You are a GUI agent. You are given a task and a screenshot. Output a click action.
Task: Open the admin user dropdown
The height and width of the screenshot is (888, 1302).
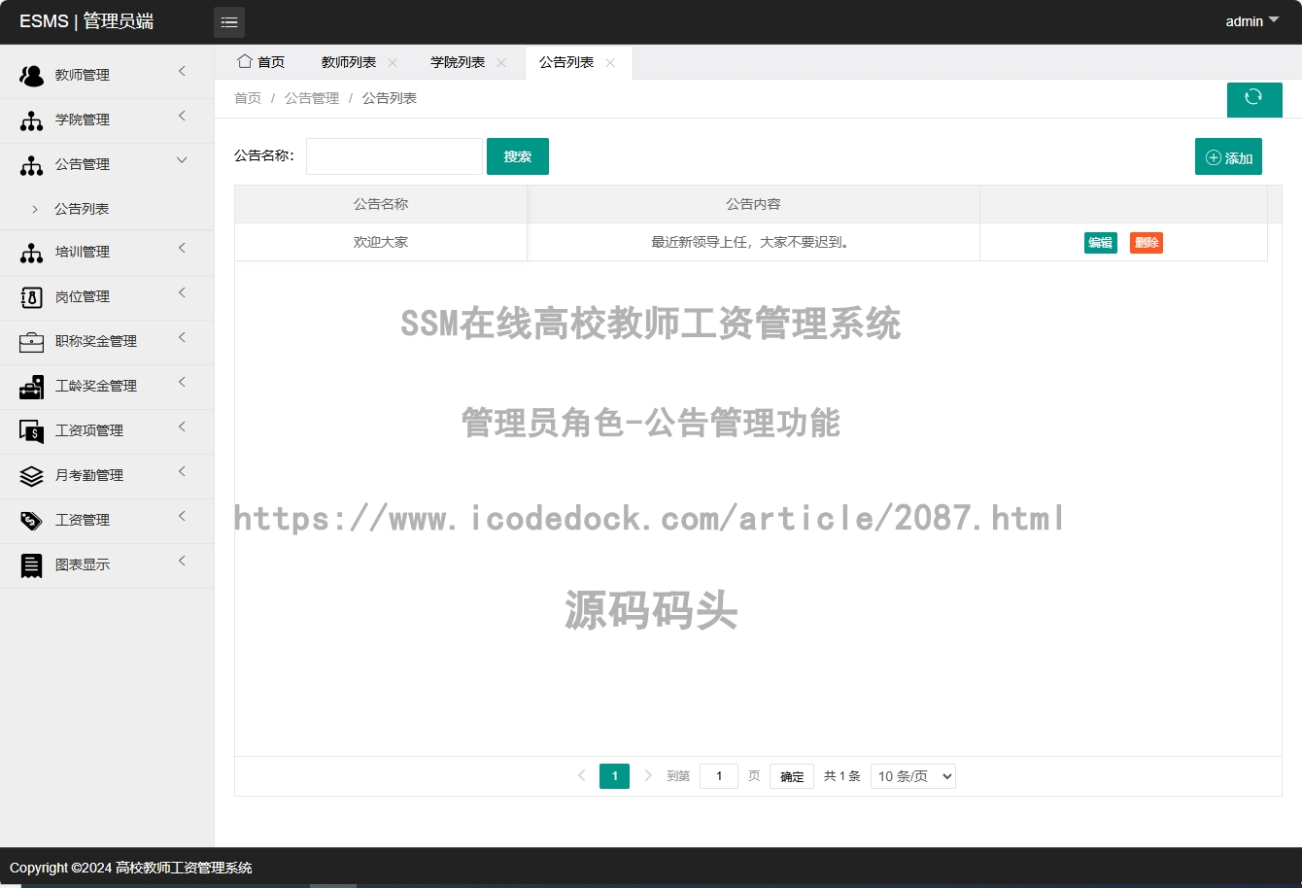point(1251,21)
